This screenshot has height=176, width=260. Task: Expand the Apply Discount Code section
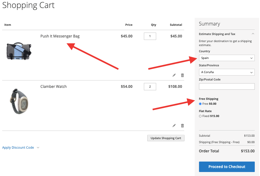tap(38, 147)
